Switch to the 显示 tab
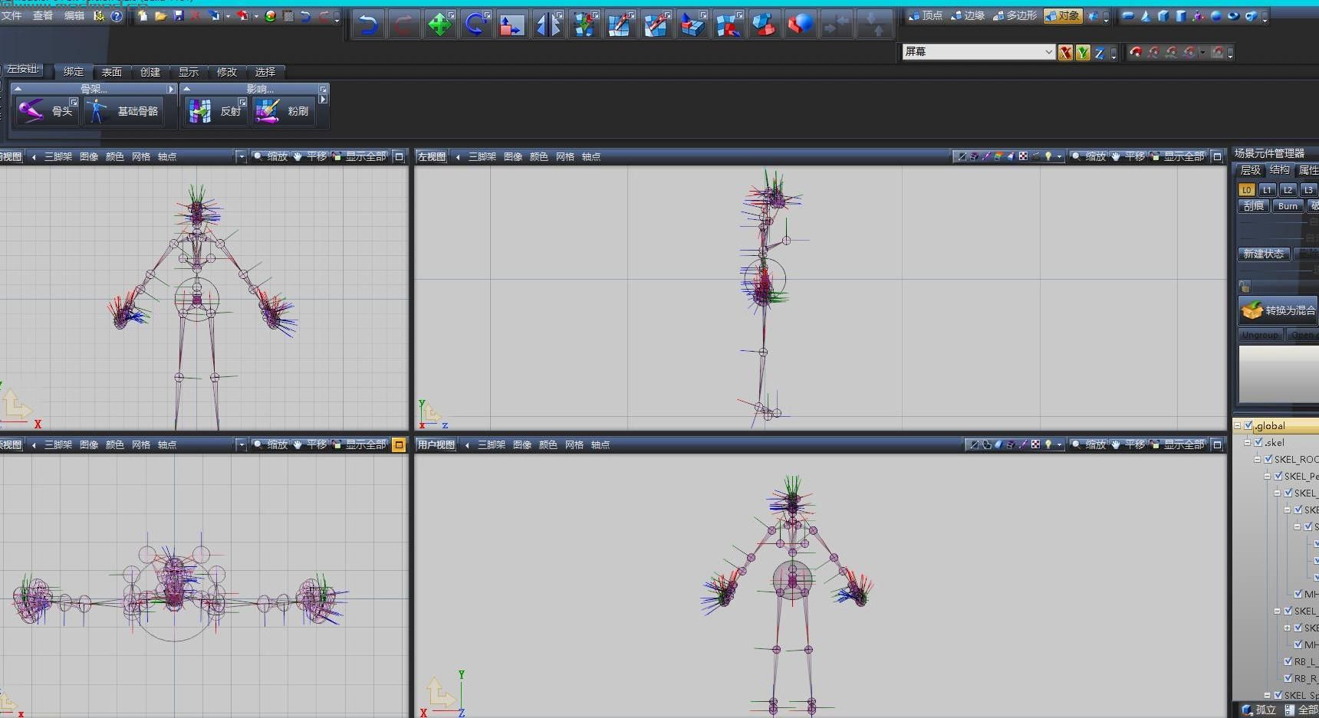The width and height of the screenshot is (1319, 718). tap(189, 72)
